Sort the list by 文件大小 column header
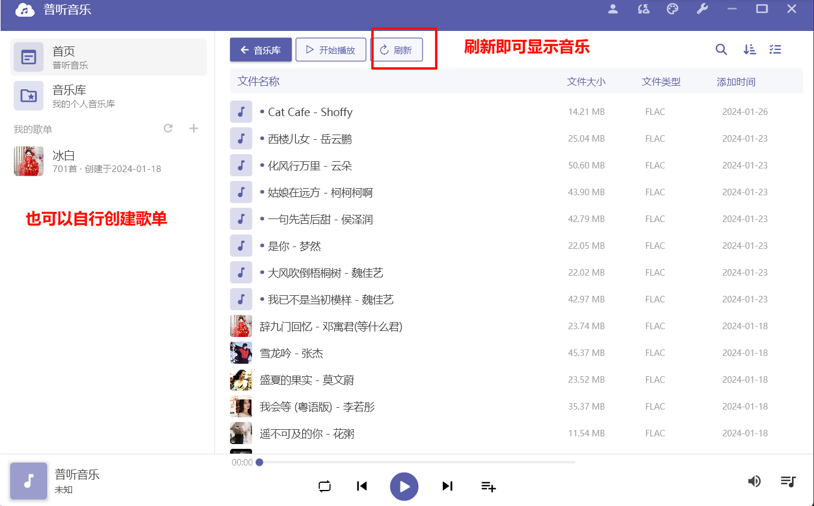The image size is (814, 506). pos(586,82)
